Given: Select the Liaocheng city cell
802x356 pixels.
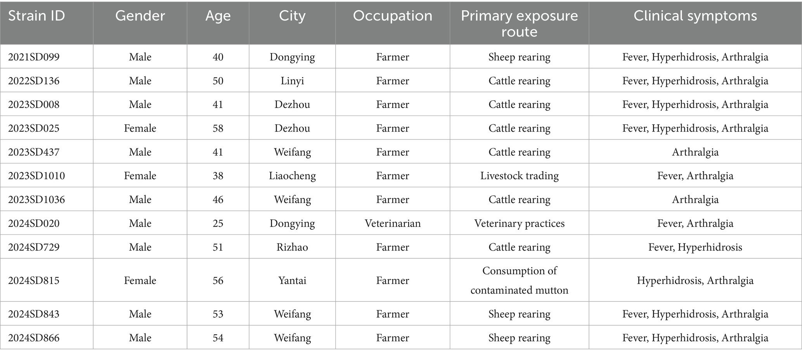Looking at the screenshot, I should (x=292, y=176).
